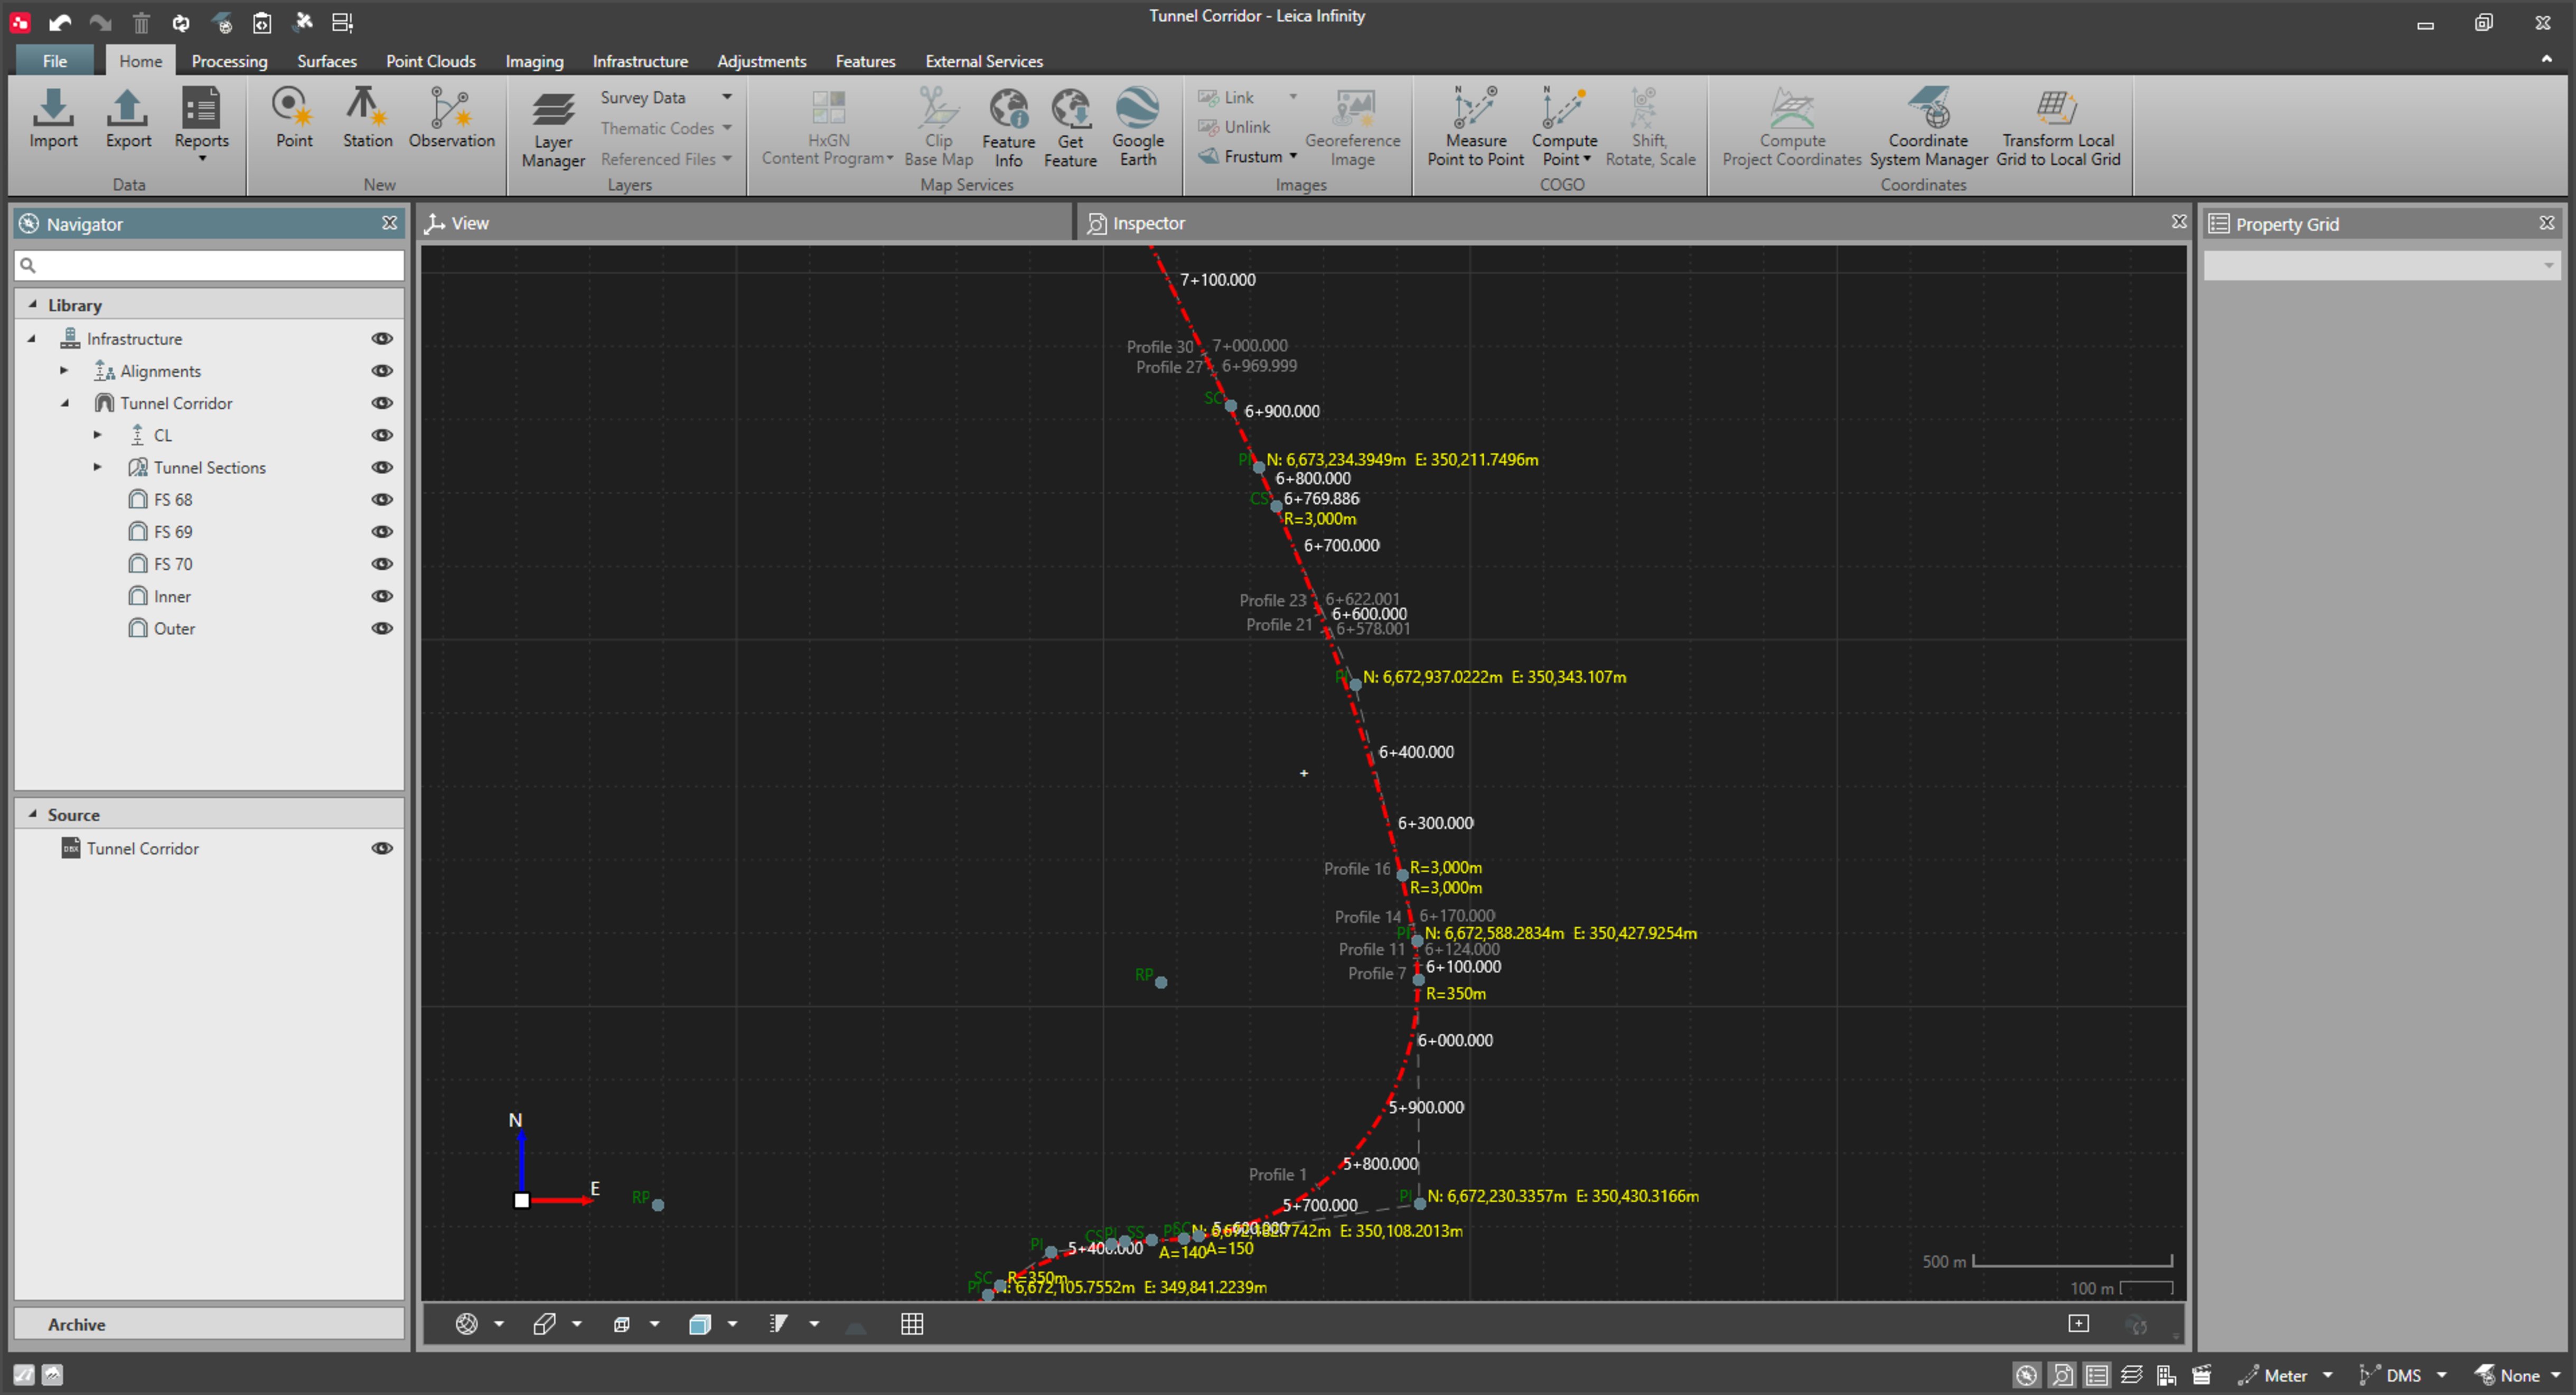Click the grid icon in view toolbar
Viewport: 2576px width, 1395px height.
[911, 1324]
